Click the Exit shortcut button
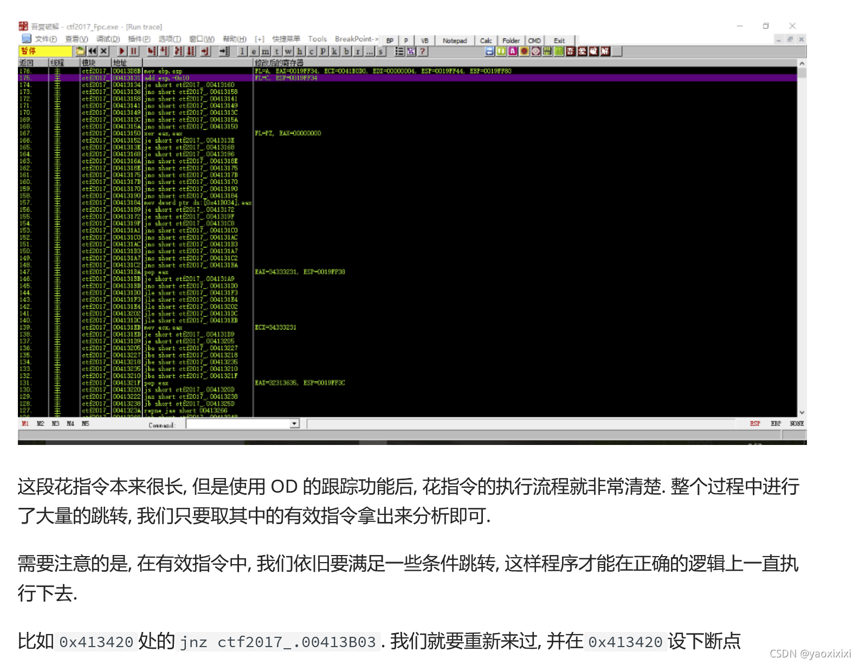This screenshot has height=665, width=859. click(x=559, y=41)
